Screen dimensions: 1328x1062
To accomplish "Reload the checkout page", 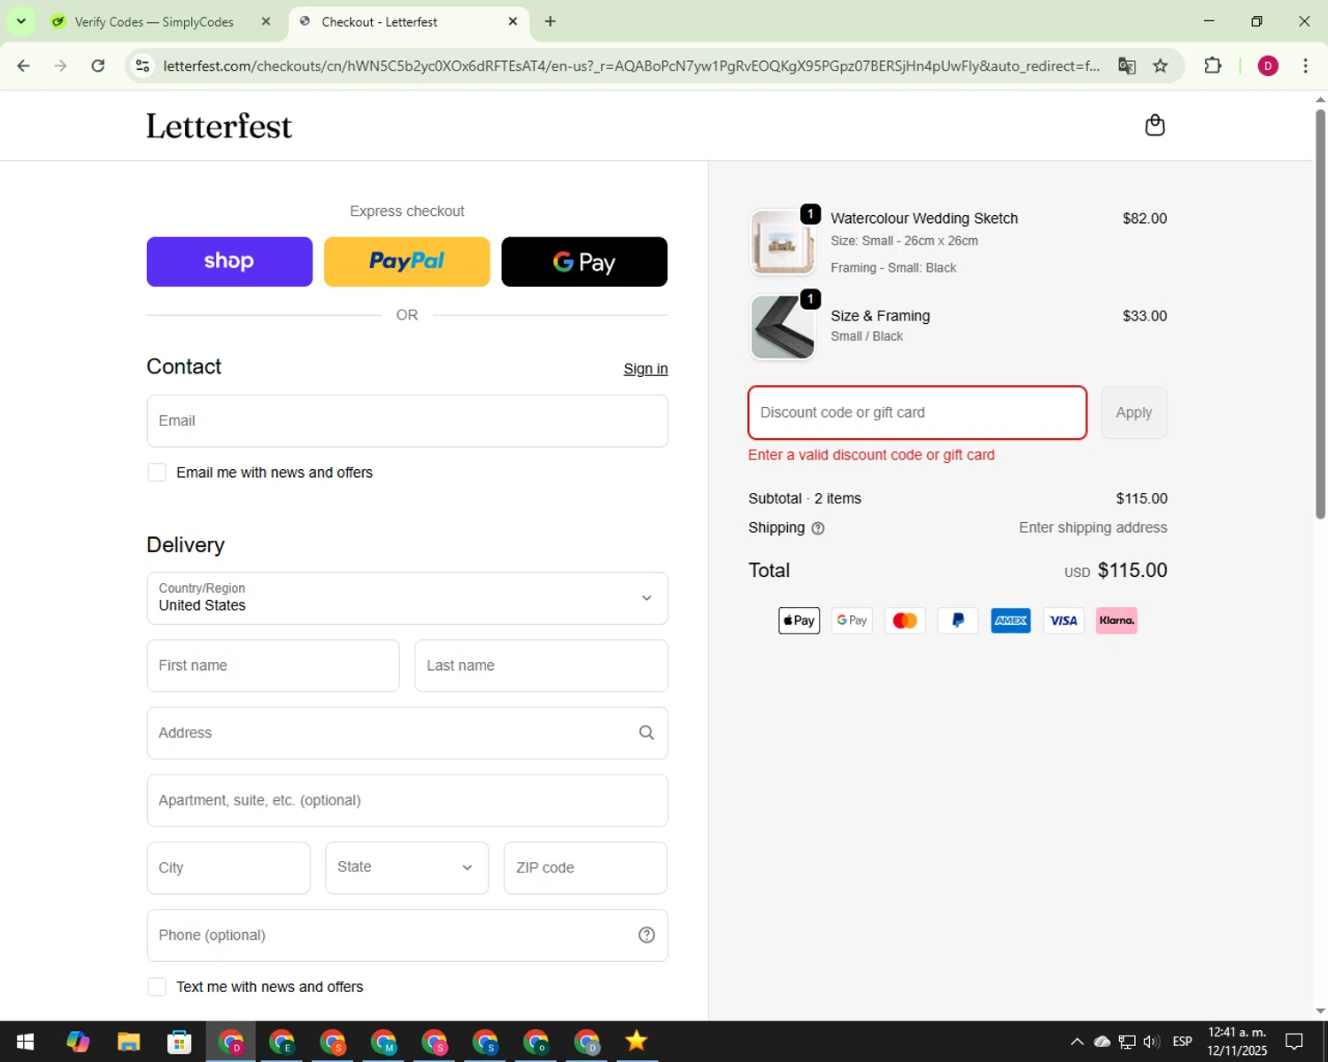I will point(98,65).
